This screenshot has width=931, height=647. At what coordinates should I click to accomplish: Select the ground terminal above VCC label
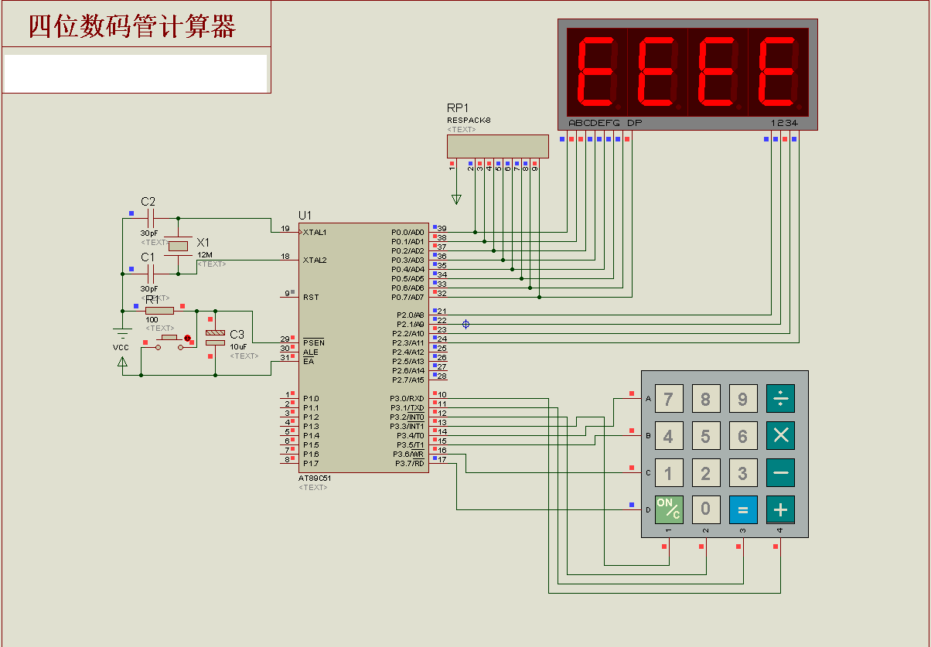122,334
